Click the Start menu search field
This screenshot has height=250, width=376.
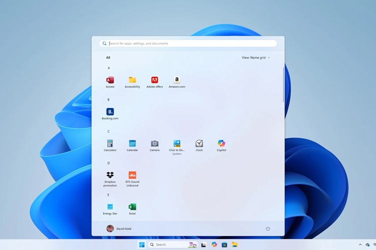(188, 43)
